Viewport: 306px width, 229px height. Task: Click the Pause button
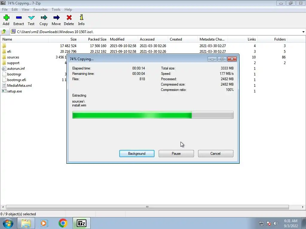point(176,154)
